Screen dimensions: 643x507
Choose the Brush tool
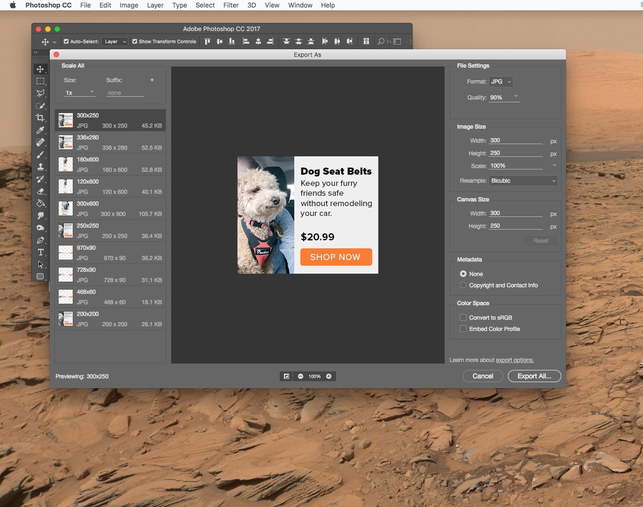coord(40,155)
